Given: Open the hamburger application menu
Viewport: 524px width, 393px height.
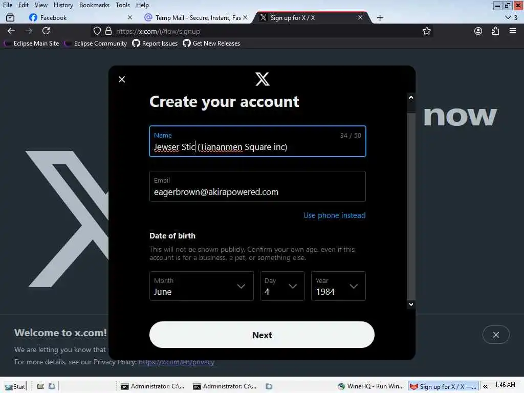Looking at the screenshot, I should point(513,31).
